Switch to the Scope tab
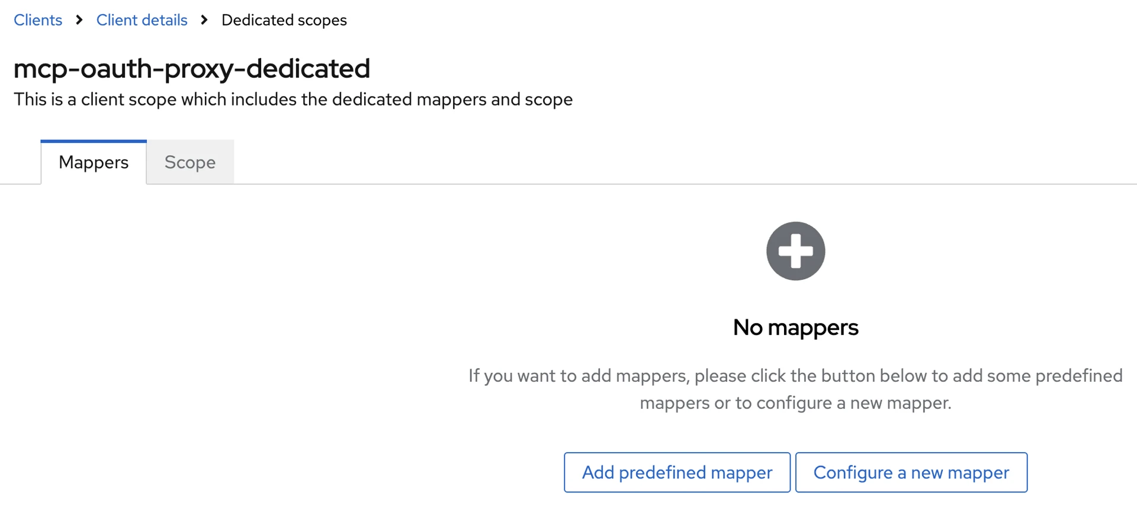Viewport: 1137px width, 518px height. (x=189, y=162)
